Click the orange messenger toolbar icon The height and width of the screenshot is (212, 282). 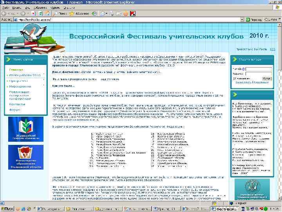coord(126,13)
